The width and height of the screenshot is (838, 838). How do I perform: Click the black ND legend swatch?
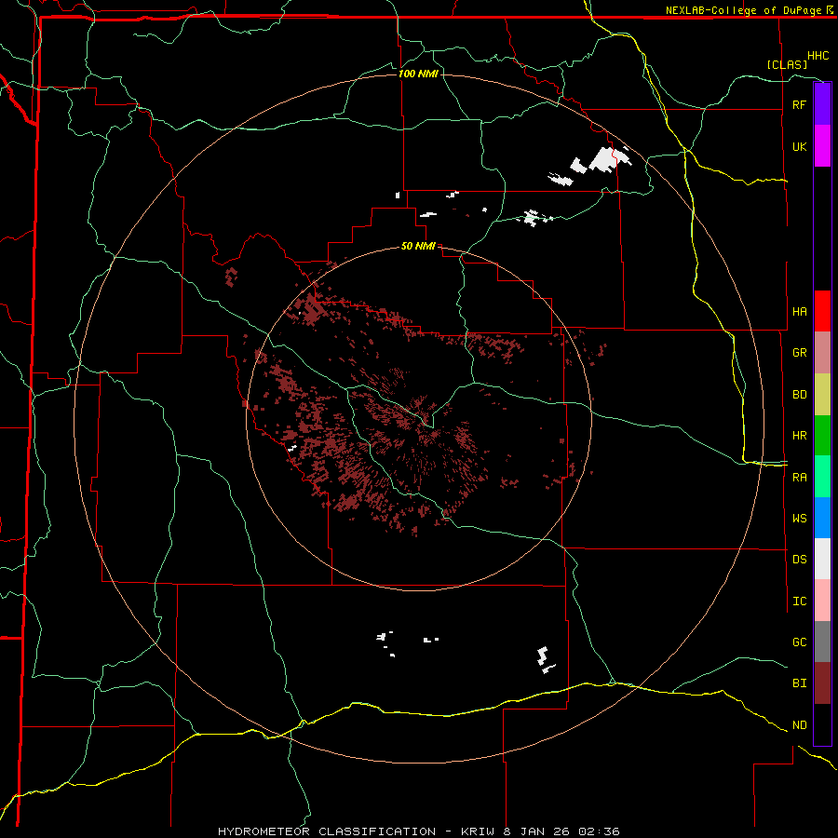click(822, 724)
